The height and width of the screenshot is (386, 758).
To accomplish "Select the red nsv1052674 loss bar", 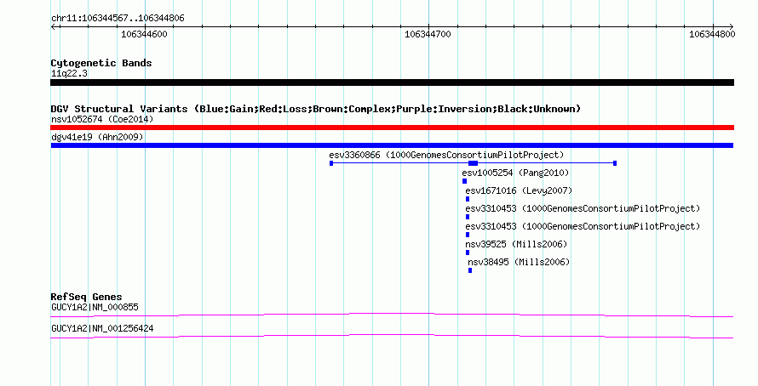I will 392,128.
